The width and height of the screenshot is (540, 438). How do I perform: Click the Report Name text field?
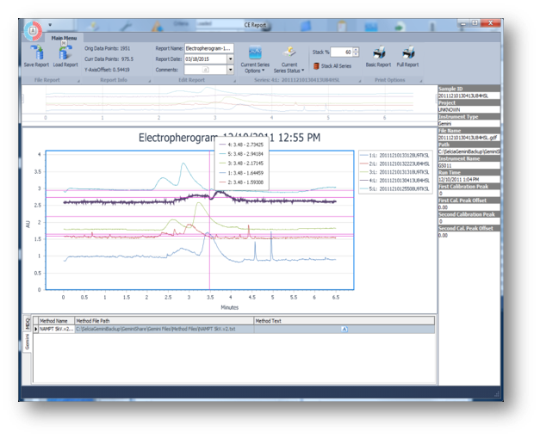208,49
